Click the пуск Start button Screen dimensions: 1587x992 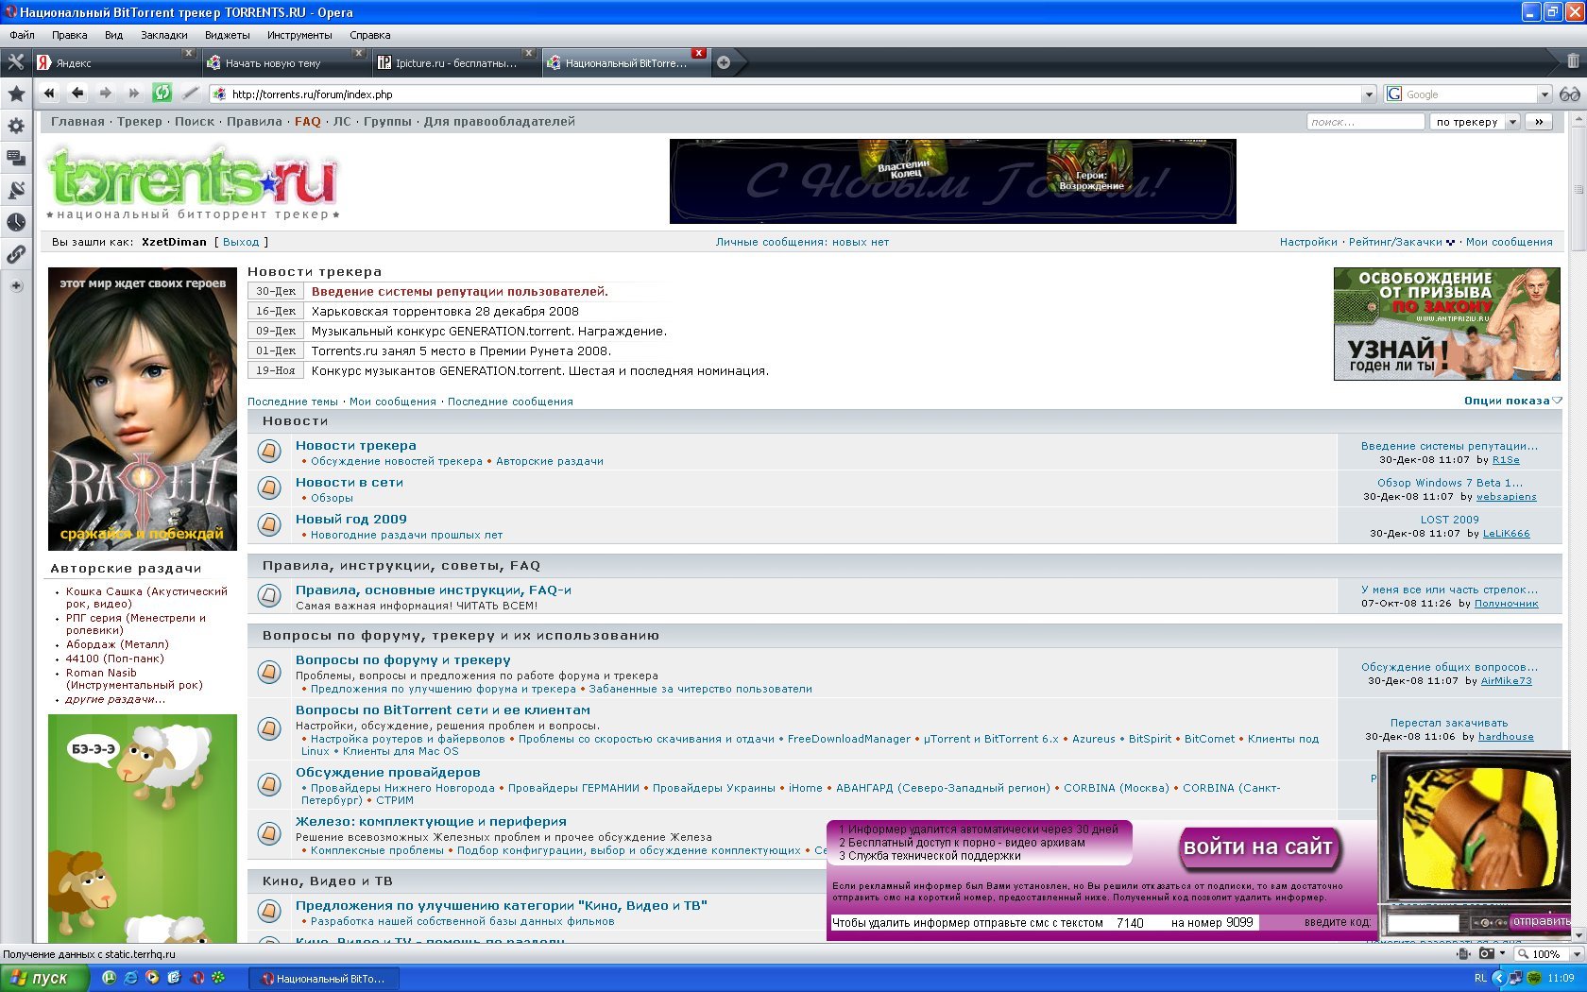43,978
